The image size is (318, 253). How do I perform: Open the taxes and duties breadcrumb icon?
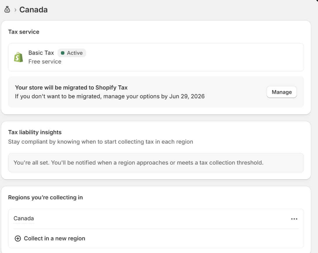[7, 10]
